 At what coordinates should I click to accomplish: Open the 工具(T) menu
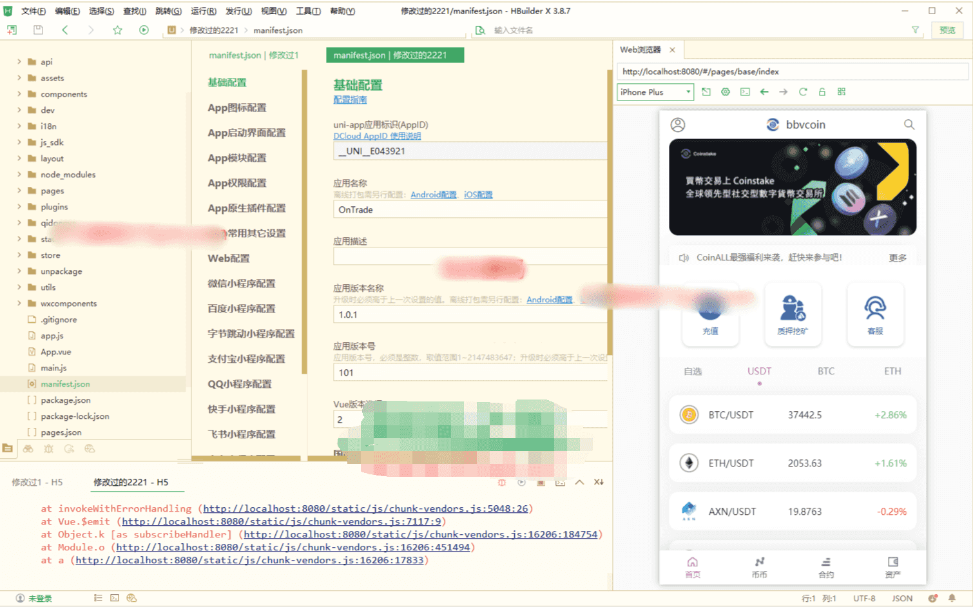point(308,11)
